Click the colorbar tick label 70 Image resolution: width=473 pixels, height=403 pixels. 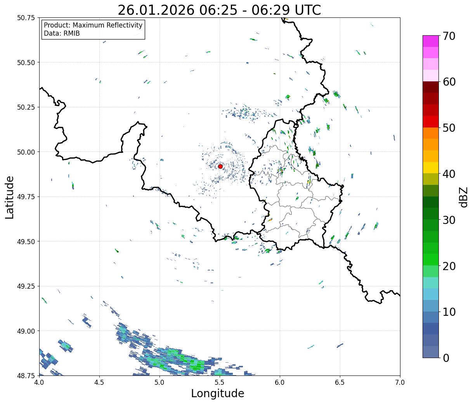click(x=449, y=36)
